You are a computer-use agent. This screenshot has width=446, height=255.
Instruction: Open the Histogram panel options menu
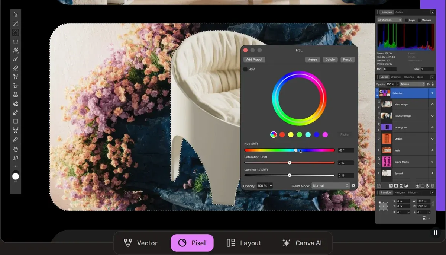[x=432, y=12]
